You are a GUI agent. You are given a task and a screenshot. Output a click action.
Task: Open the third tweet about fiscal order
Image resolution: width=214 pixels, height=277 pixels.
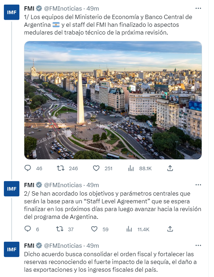click(x=112, y=262)
